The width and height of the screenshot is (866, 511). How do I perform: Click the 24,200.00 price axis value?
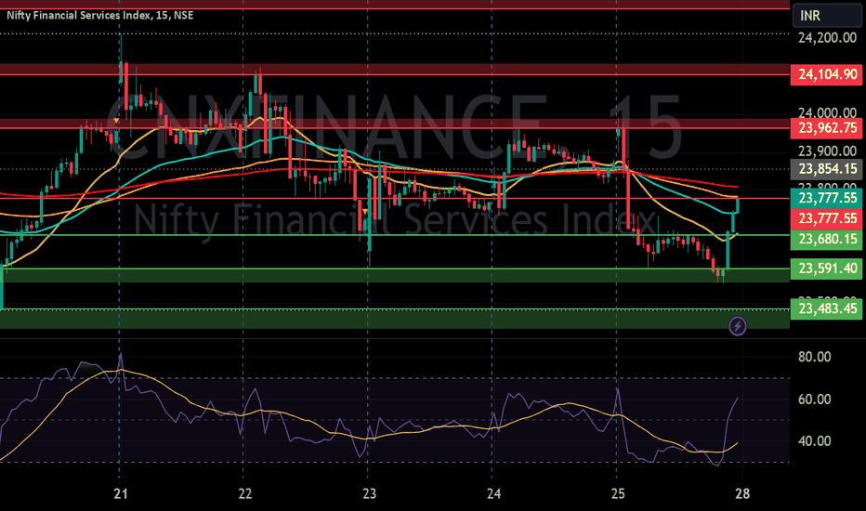tap(827, 37)
